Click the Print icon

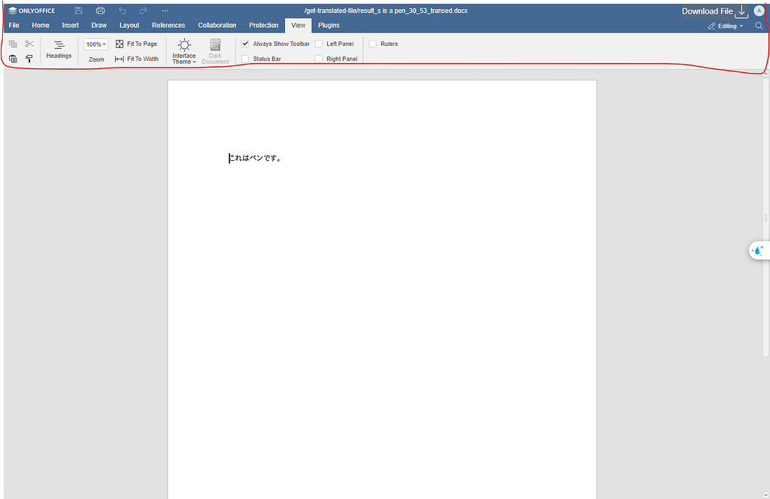pyautogui.click(x=100, y=10)
